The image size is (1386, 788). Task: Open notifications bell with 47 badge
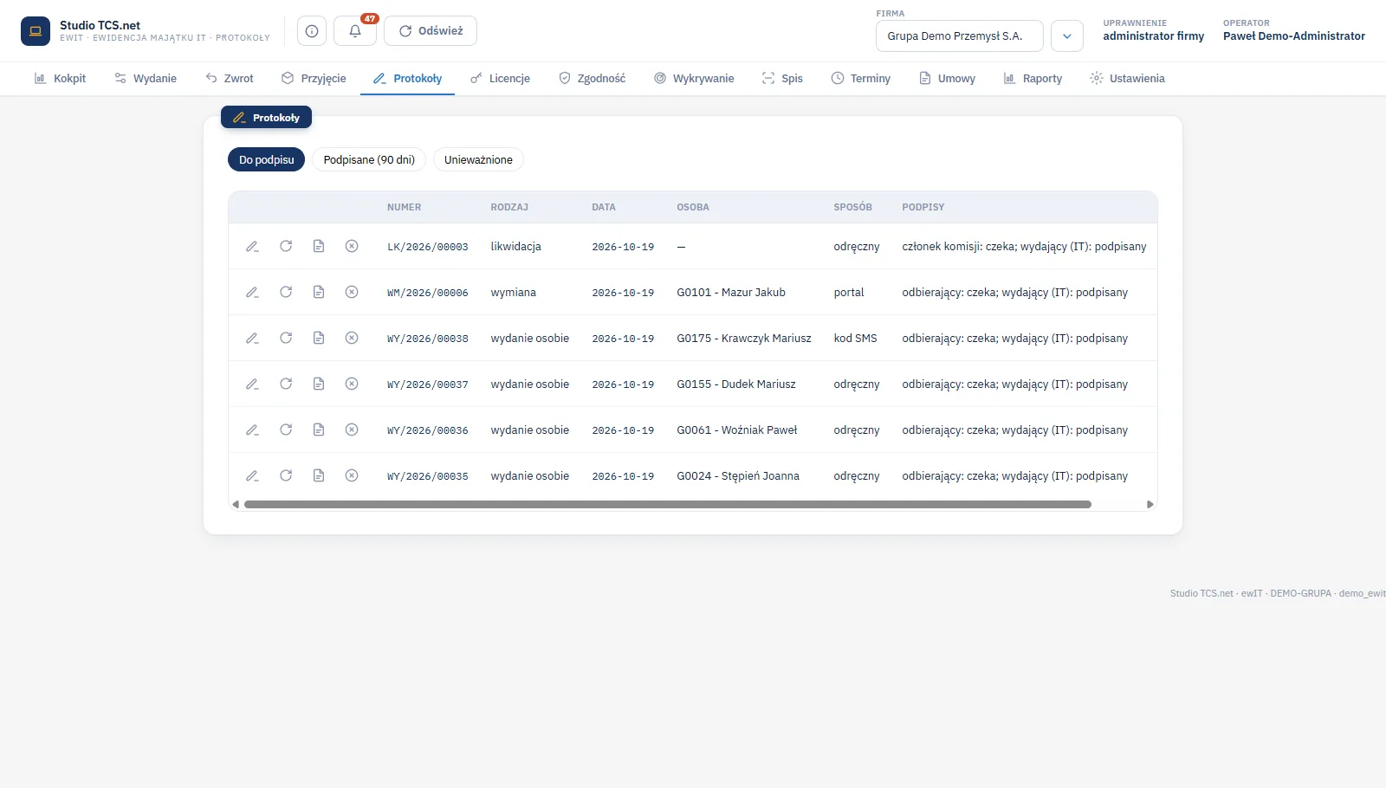[x=355, y=31]
